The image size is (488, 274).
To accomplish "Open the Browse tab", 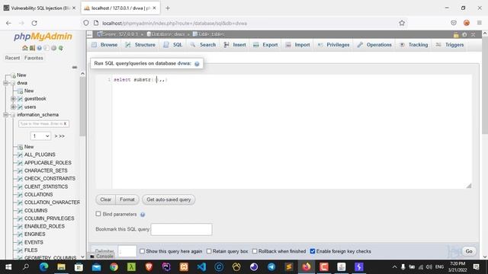I will 105,45.
